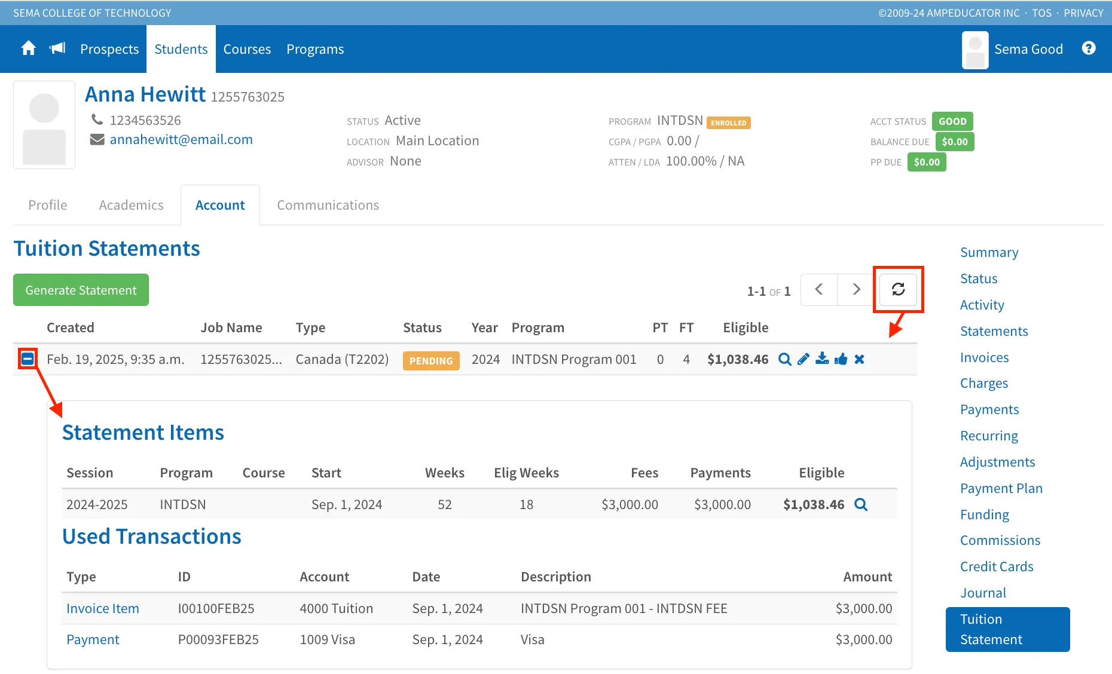The image size is (1112, 674).
Task: Open the Students menu
Action: pyautogui.click(x=181, y=49)
